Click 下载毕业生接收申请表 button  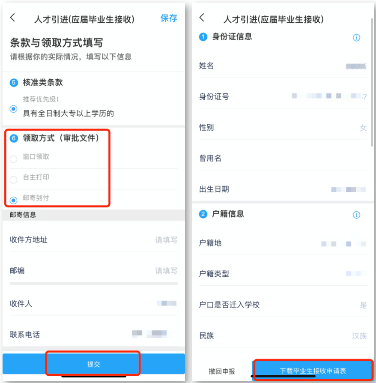coord(313,371)
